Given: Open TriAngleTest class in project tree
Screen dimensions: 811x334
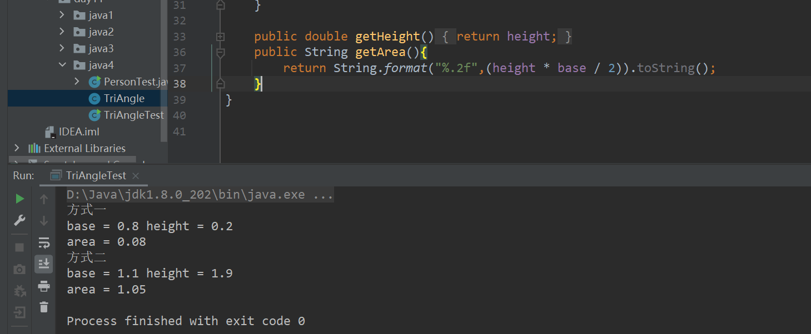Looking at the screenshot, I should click(x=133, y=115).
